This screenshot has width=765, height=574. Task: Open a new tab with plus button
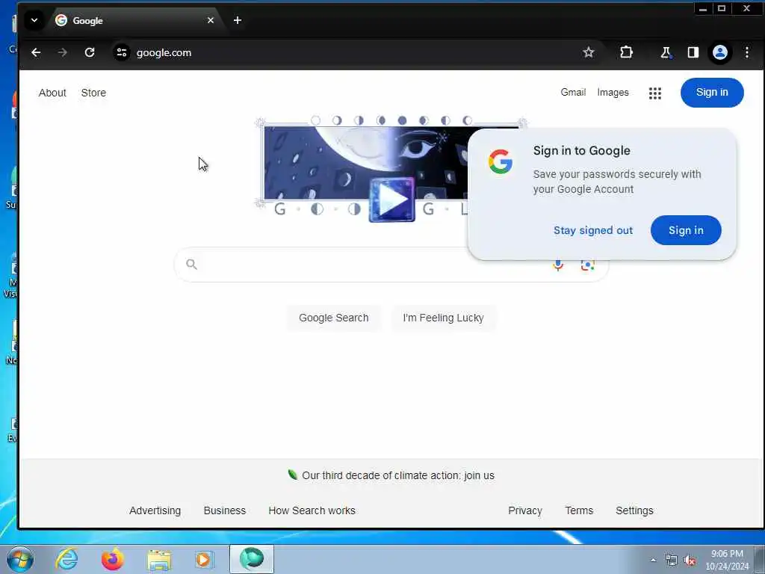[237, 20]
